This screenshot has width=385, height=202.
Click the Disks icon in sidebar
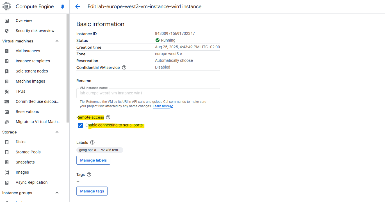[7, 142]
